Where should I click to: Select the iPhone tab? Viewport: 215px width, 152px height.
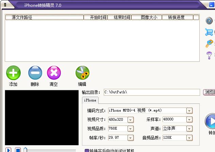[x=90, y=100]
